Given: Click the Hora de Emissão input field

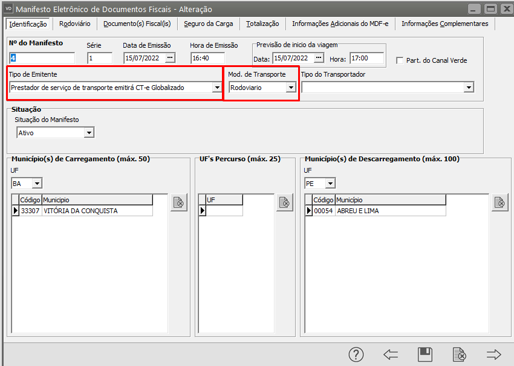Looking at the screenshot, I should pos(207,58).
